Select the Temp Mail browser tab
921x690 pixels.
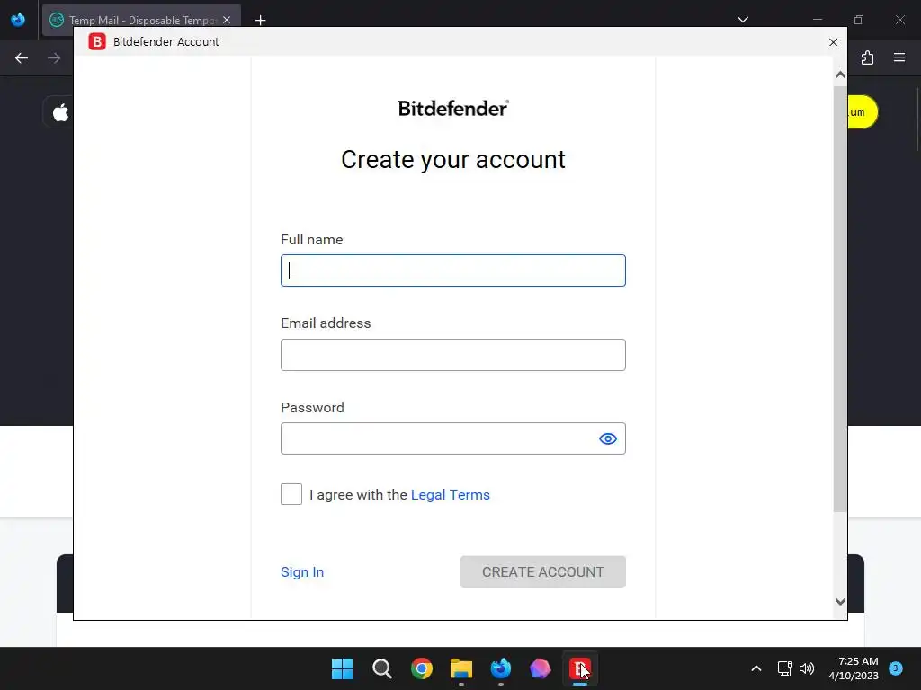tap(141, 21)
